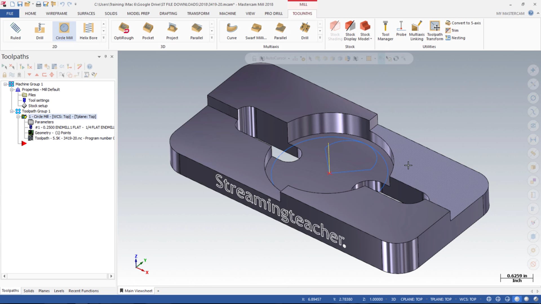Viewport: 541px width, 304px height.
Task: Toggle the lock on selected operations
Action: coord(4,75)
